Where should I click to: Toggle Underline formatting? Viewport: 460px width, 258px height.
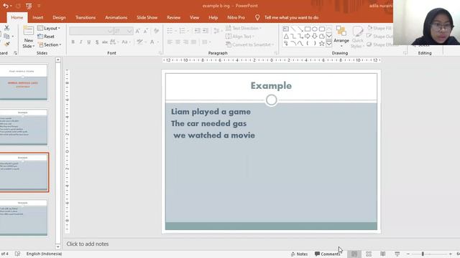(89, 42)
